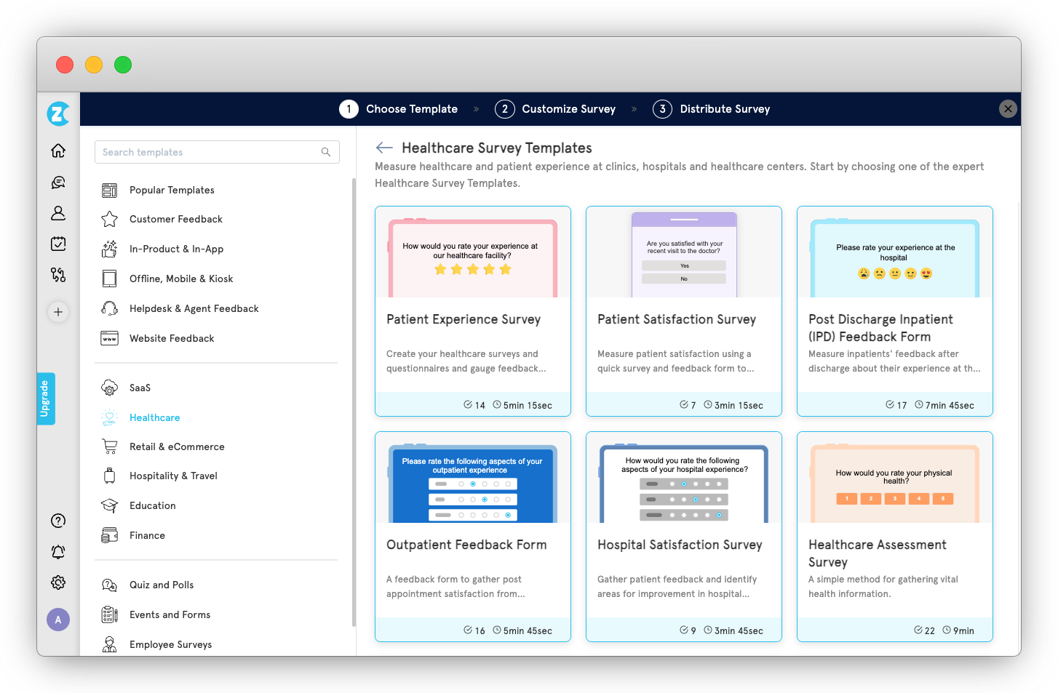Image resolution: width=1058 pixels, height=693 pixels.
Task: Click the notifications bell icon
Action: [57, 551]
